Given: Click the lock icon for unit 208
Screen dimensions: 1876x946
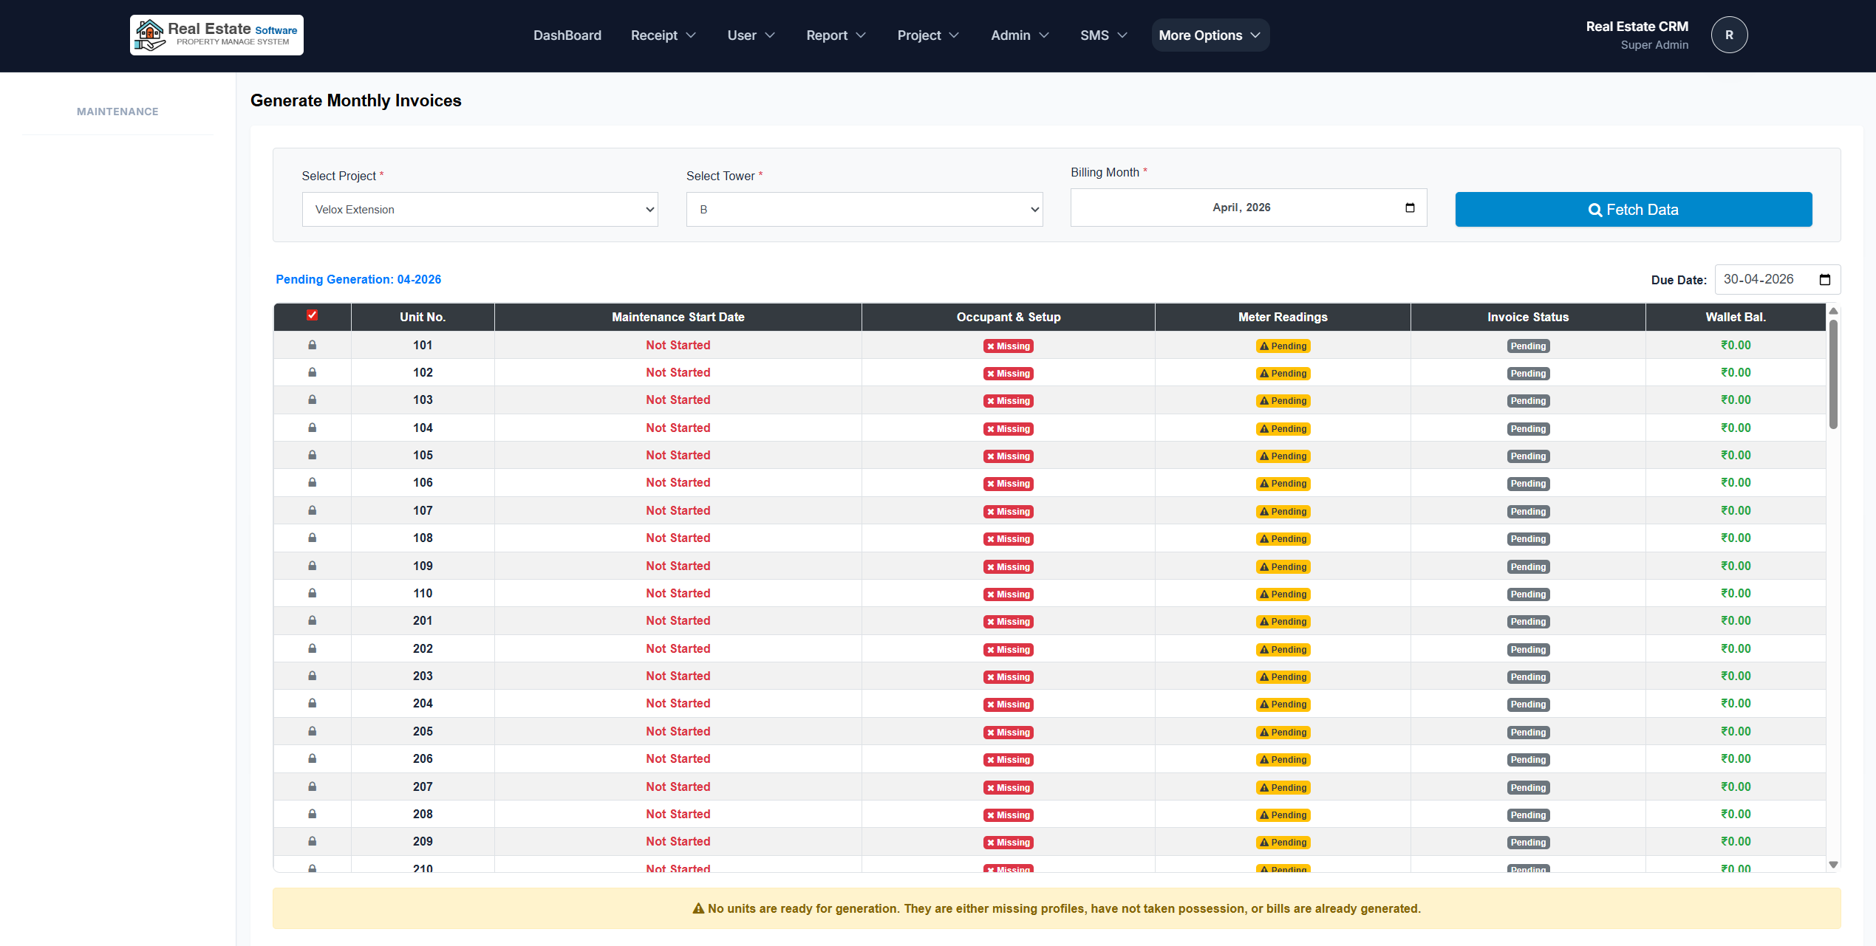Looking at the screenshot, I should tap(313, 814).
